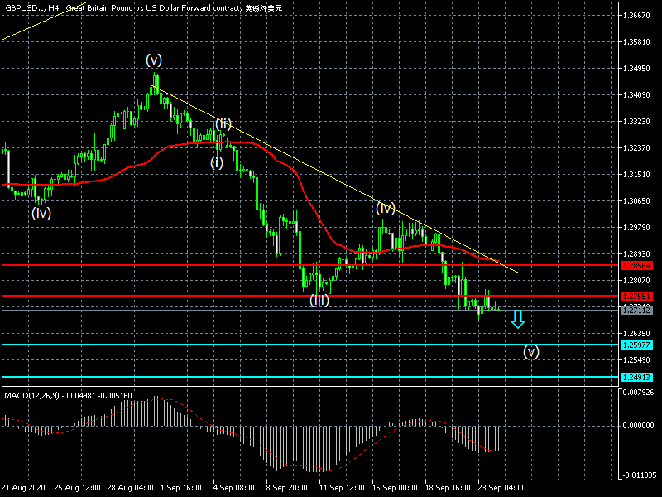Viewport: 662px width, 497px height.
Task: Click the 1.28930 price axis label
Action: coord(636,254)
